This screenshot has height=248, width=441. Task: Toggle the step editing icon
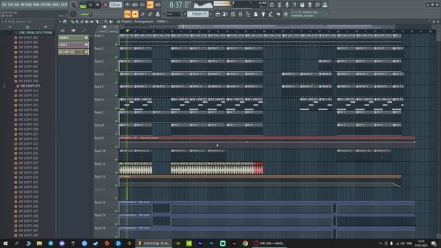[143, 14]
